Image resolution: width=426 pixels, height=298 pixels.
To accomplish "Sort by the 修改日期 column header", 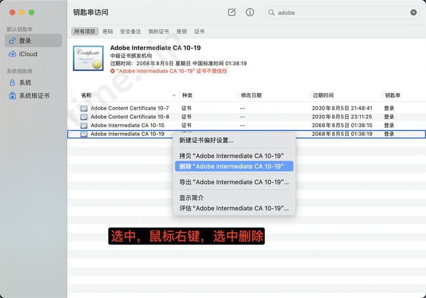I will (x=251, y=95).
